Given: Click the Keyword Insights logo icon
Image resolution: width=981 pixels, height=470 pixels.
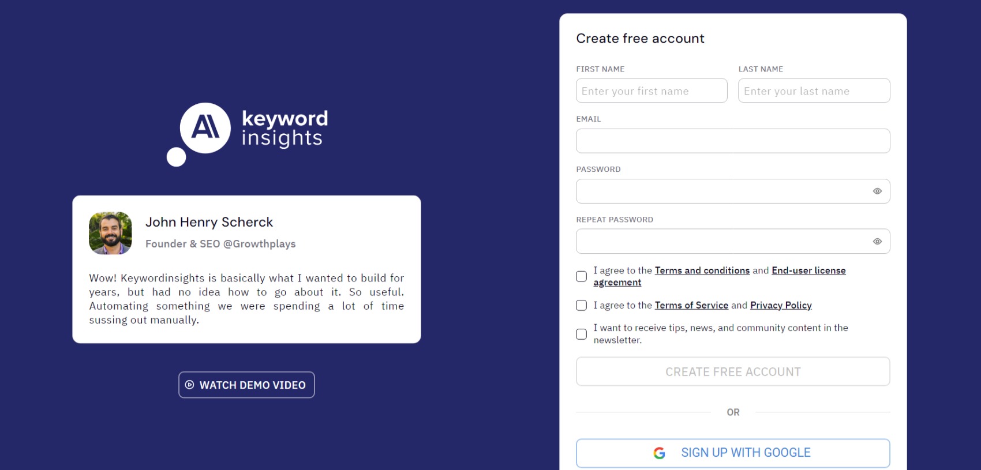Looking at the screenshot, I should (205, 128).
